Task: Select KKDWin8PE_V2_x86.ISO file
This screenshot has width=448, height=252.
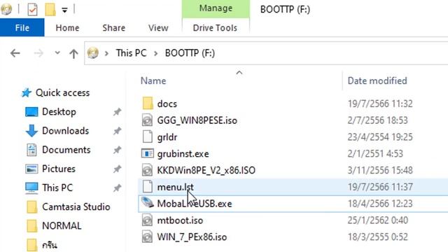Action: pos(206,170)
